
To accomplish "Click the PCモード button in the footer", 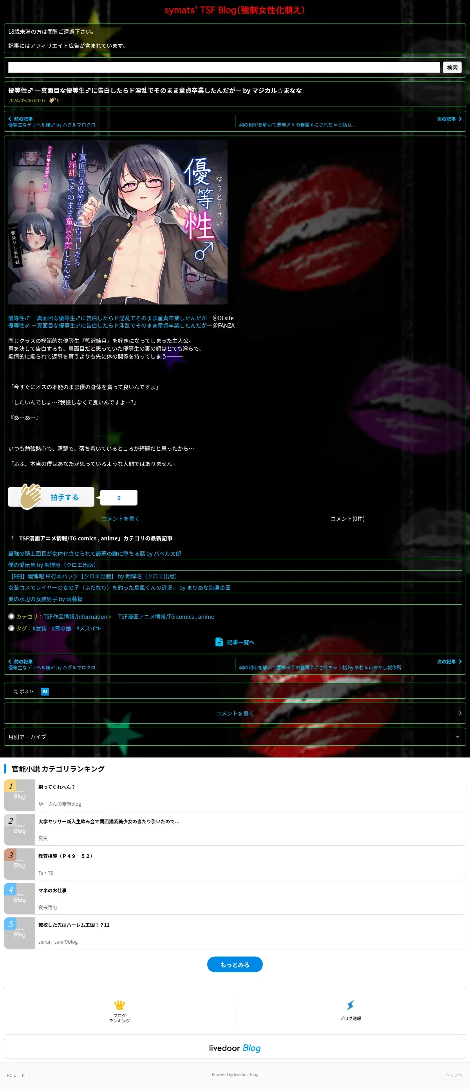I will click(x=16, y=1075).
